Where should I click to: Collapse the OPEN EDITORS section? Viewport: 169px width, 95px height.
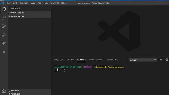[x=30, y=13]
